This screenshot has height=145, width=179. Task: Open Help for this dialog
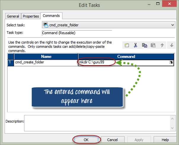(x=165, y=140)
